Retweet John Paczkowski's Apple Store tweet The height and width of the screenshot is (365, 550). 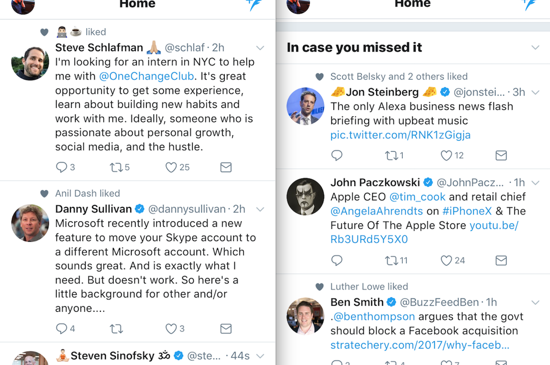tap(391, 260)
